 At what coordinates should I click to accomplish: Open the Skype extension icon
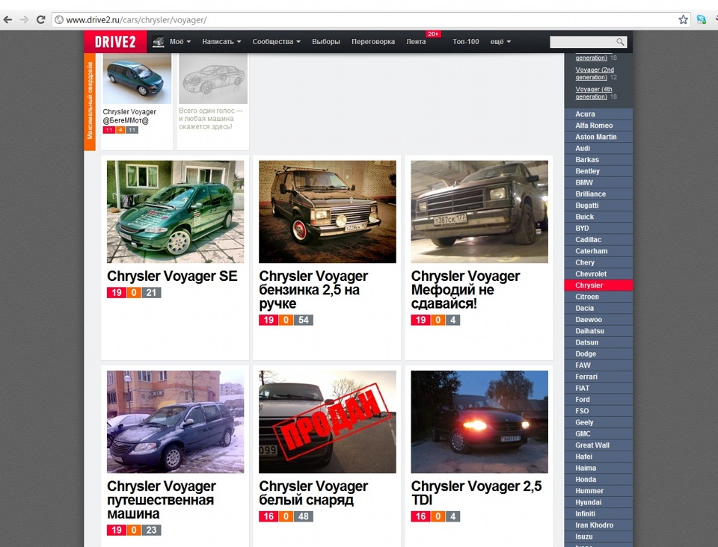coord(701,19)
